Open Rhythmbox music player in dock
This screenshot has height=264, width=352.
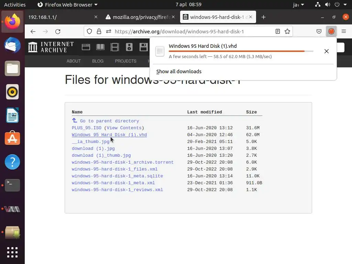tap(12, 92)
